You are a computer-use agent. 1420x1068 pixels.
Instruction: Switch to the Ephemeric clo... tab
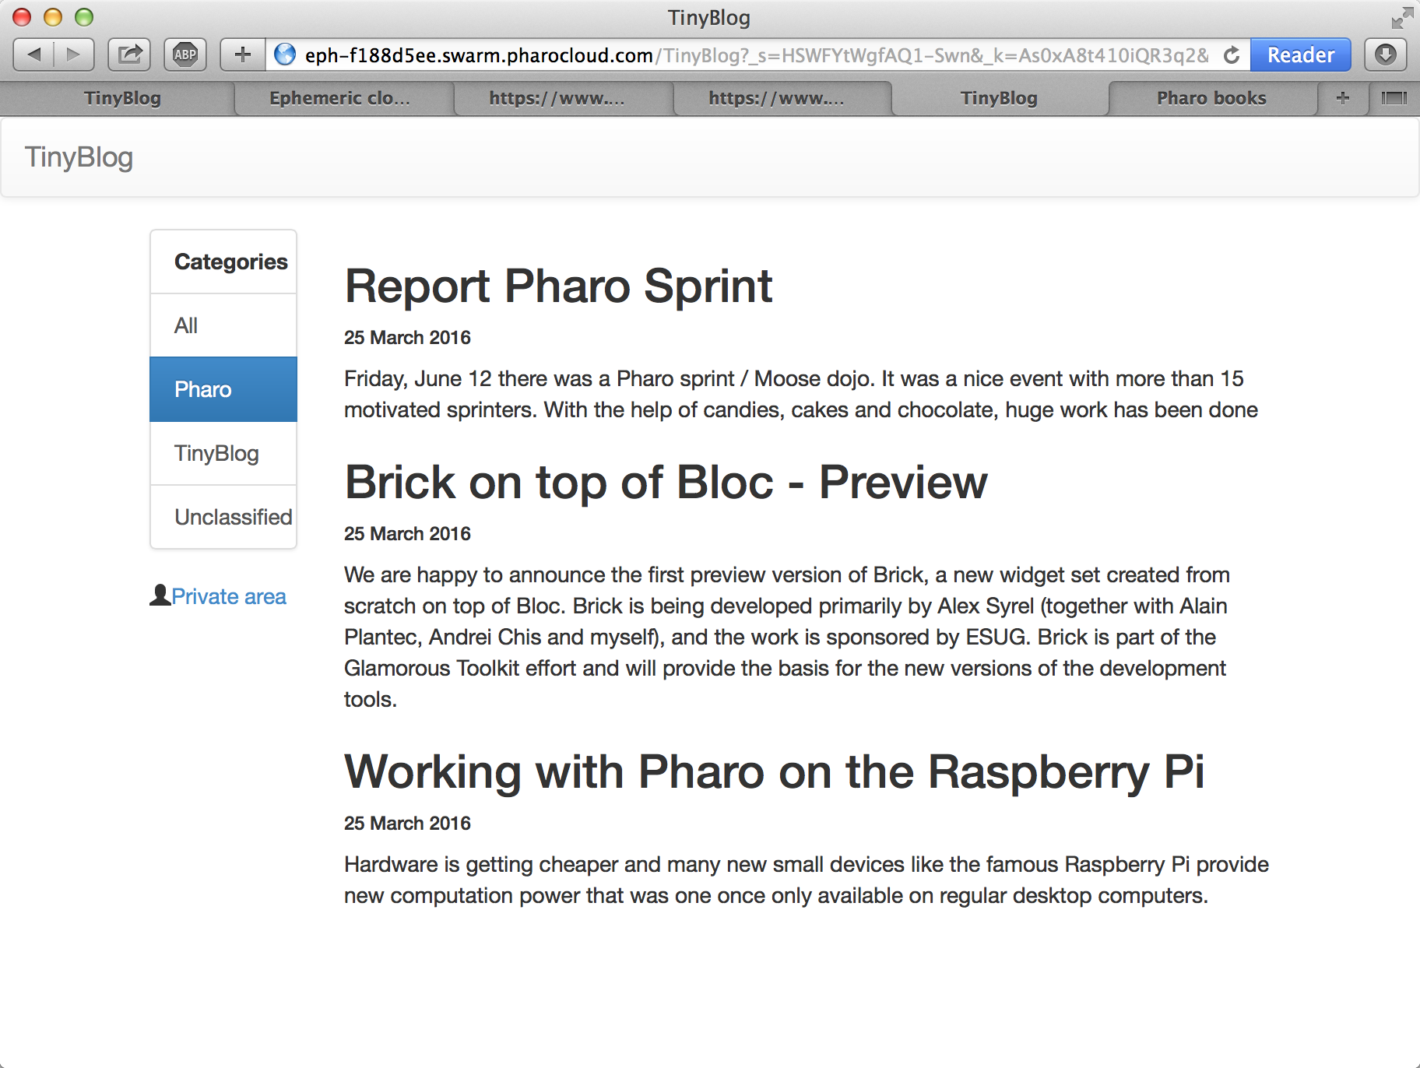(x=339, y=98)
